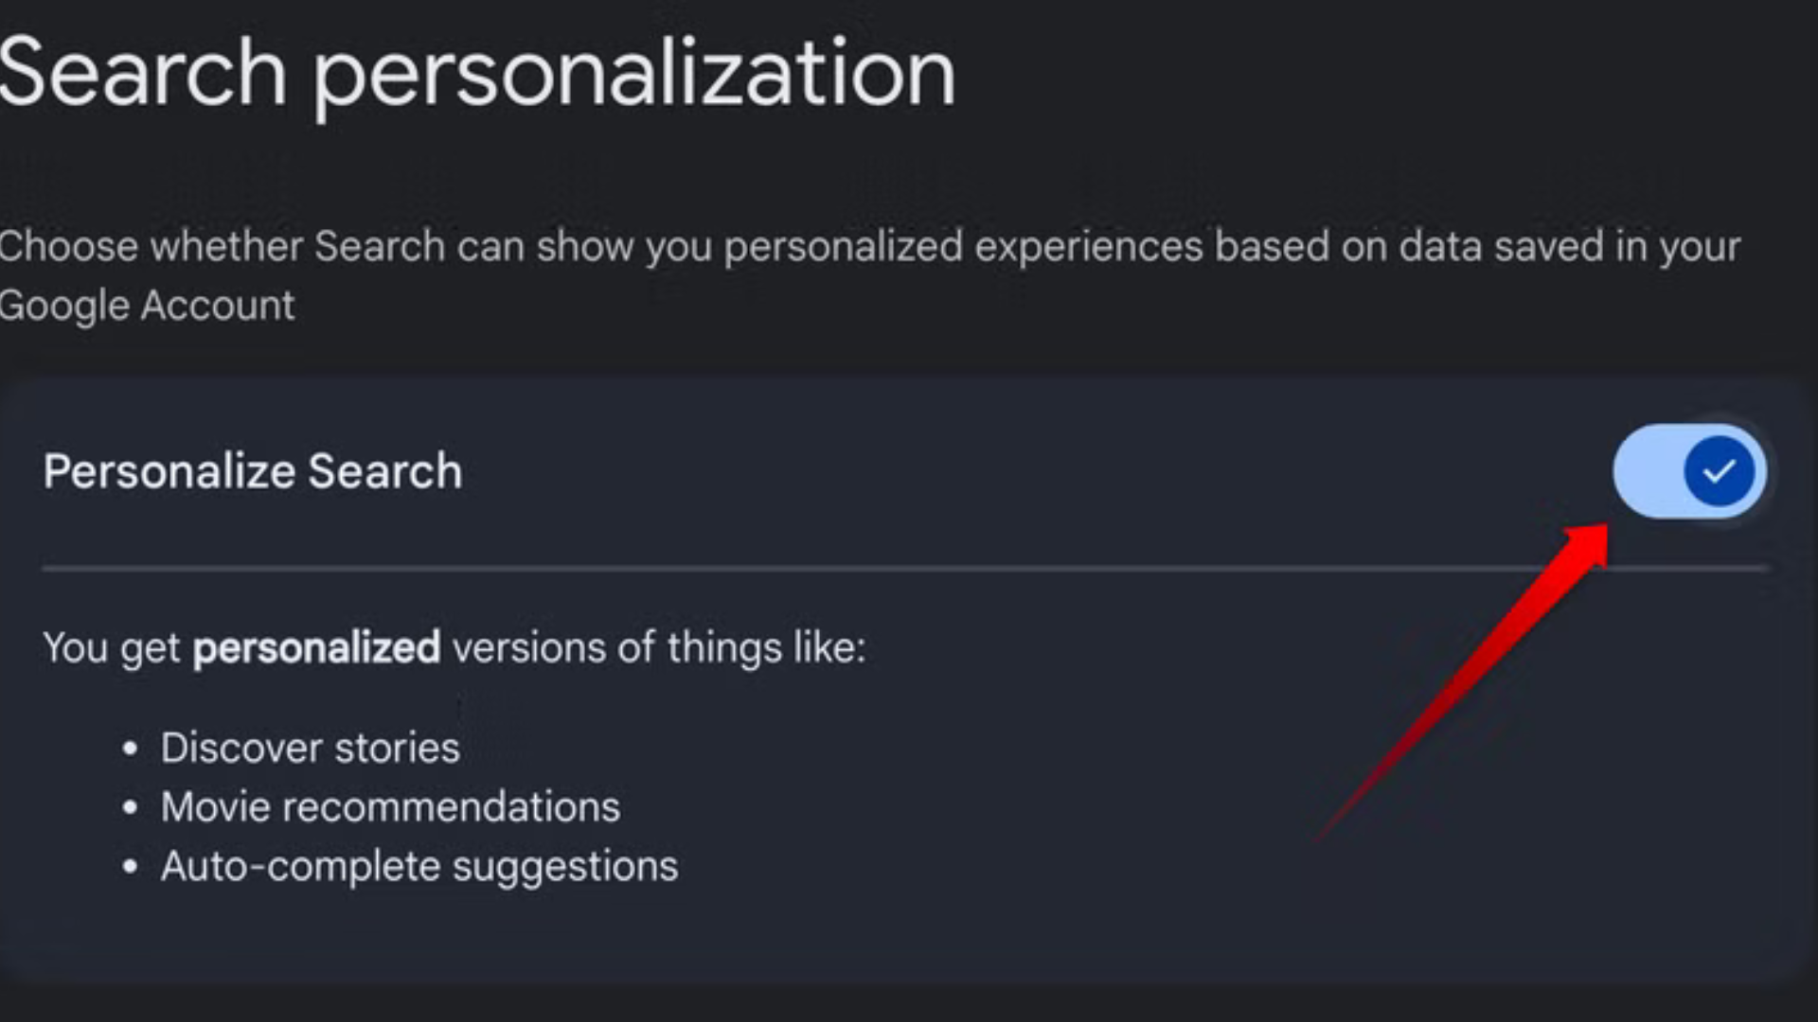This screenshot has height=1022, width=1818.
Task: Click the "Personalize Search" label
Action: [253, 471]
